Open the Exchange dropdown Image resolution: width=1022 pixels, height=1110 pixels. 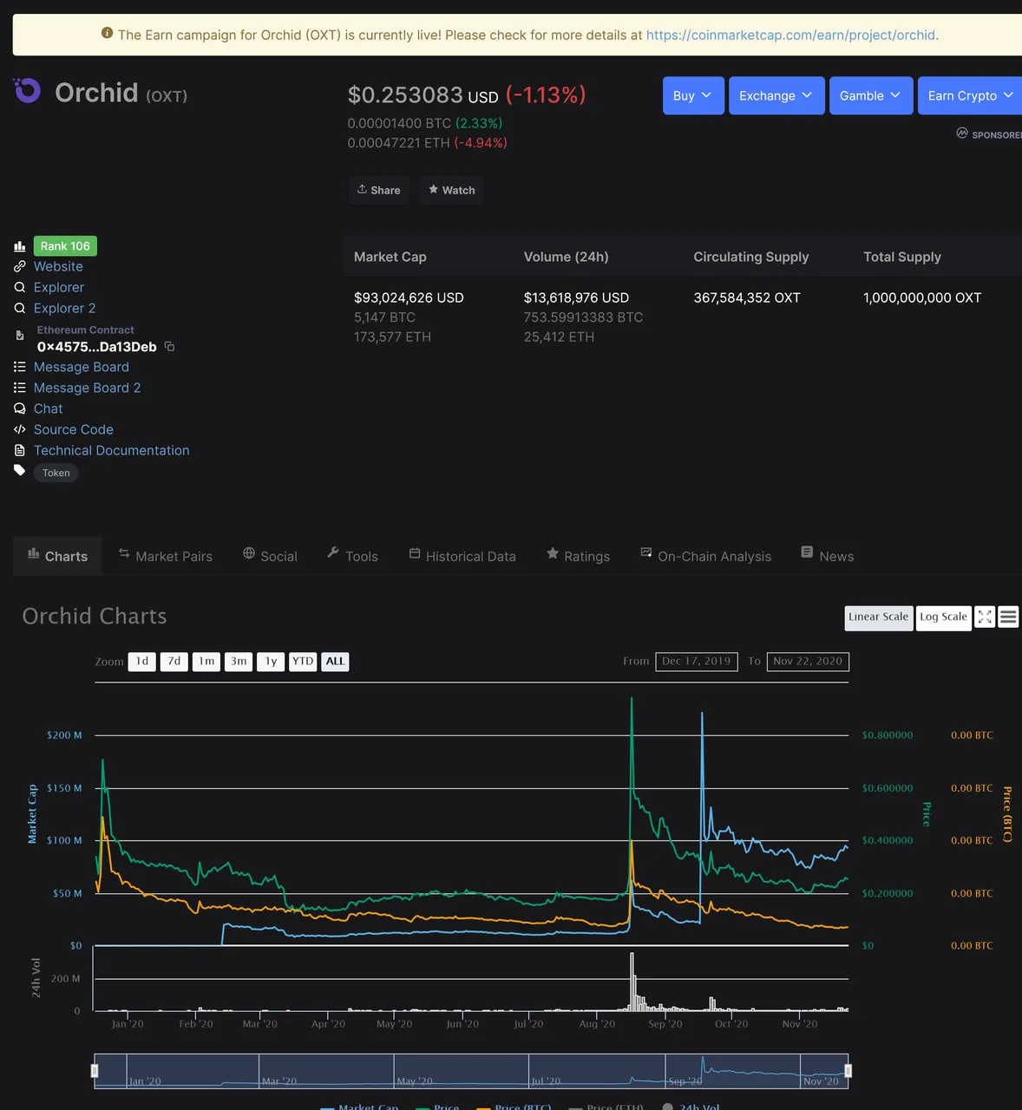pyautogui.click(x=776, y=95)
